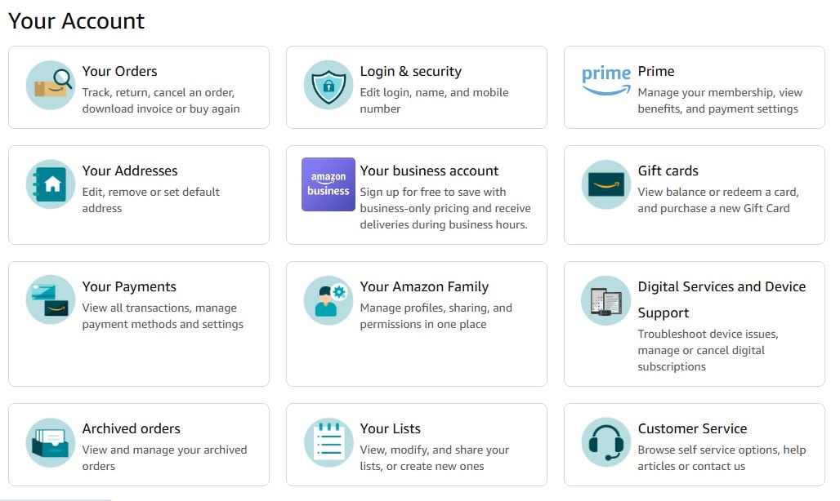This screenshot has width=840, height=501.
Task: Go to Your Addresses heading link
Action: (x=130, y=171)
